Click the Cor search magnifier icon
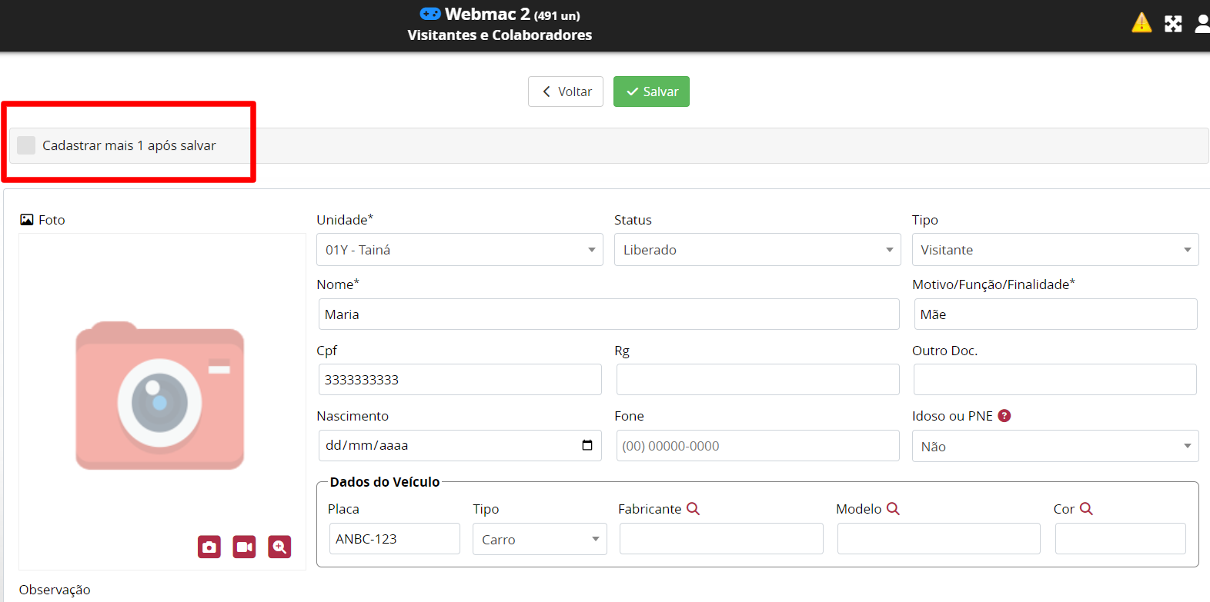1210x602 pixels. click(1086, 509)
